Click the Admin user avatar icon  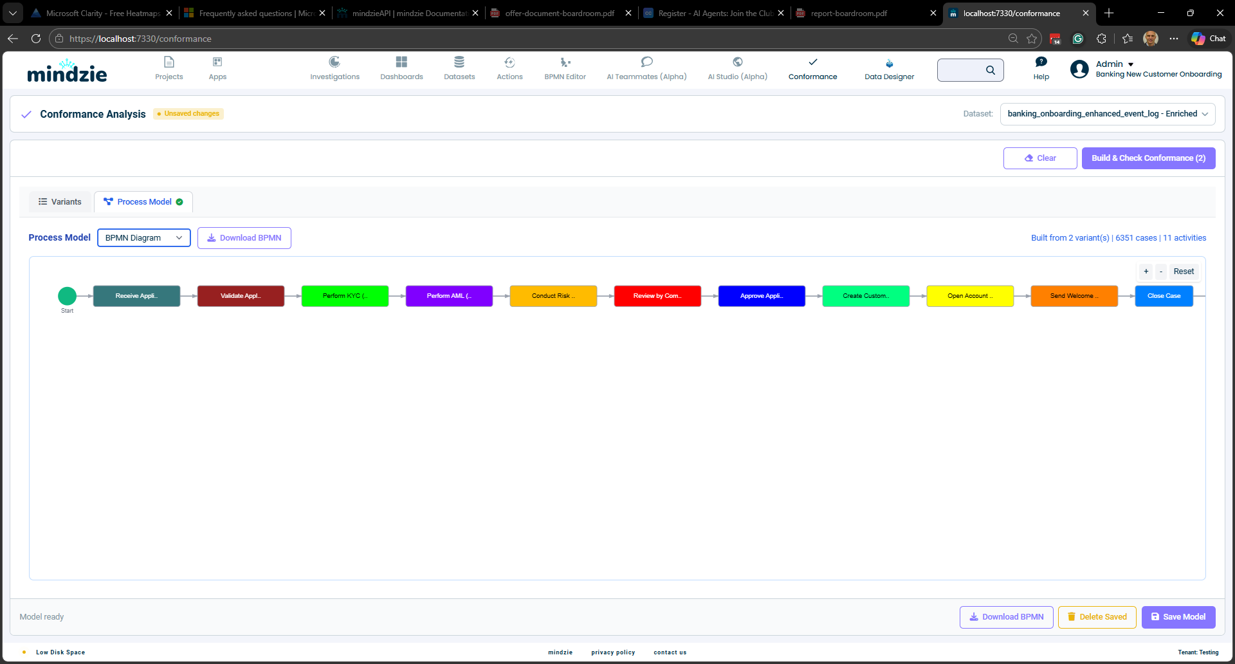(1079, 69)
